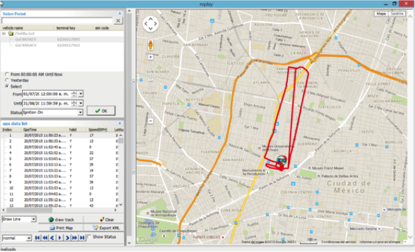415x252 pixels.
Task: Click the draw track button
Action: tap(61, 220)
